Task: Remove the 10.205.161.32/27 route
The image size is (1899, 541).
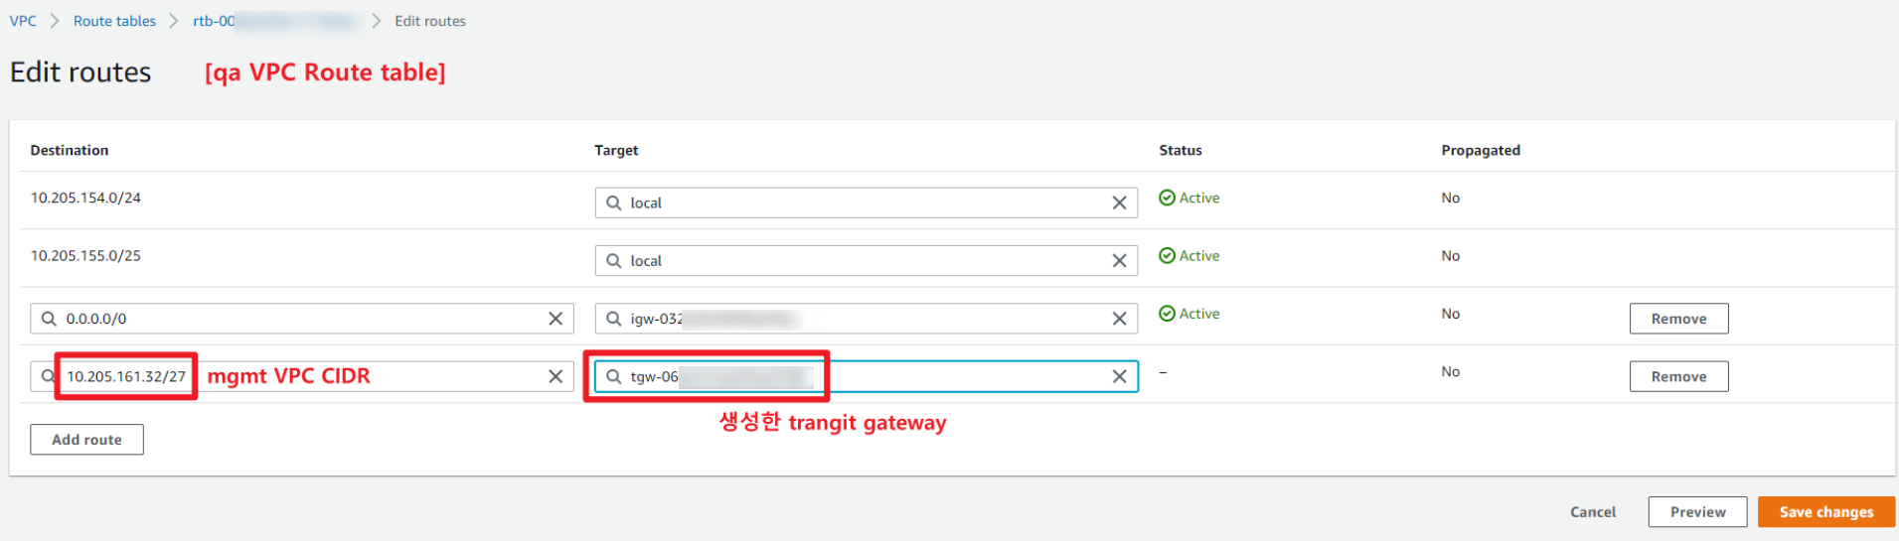Action: coord(1678,376)
